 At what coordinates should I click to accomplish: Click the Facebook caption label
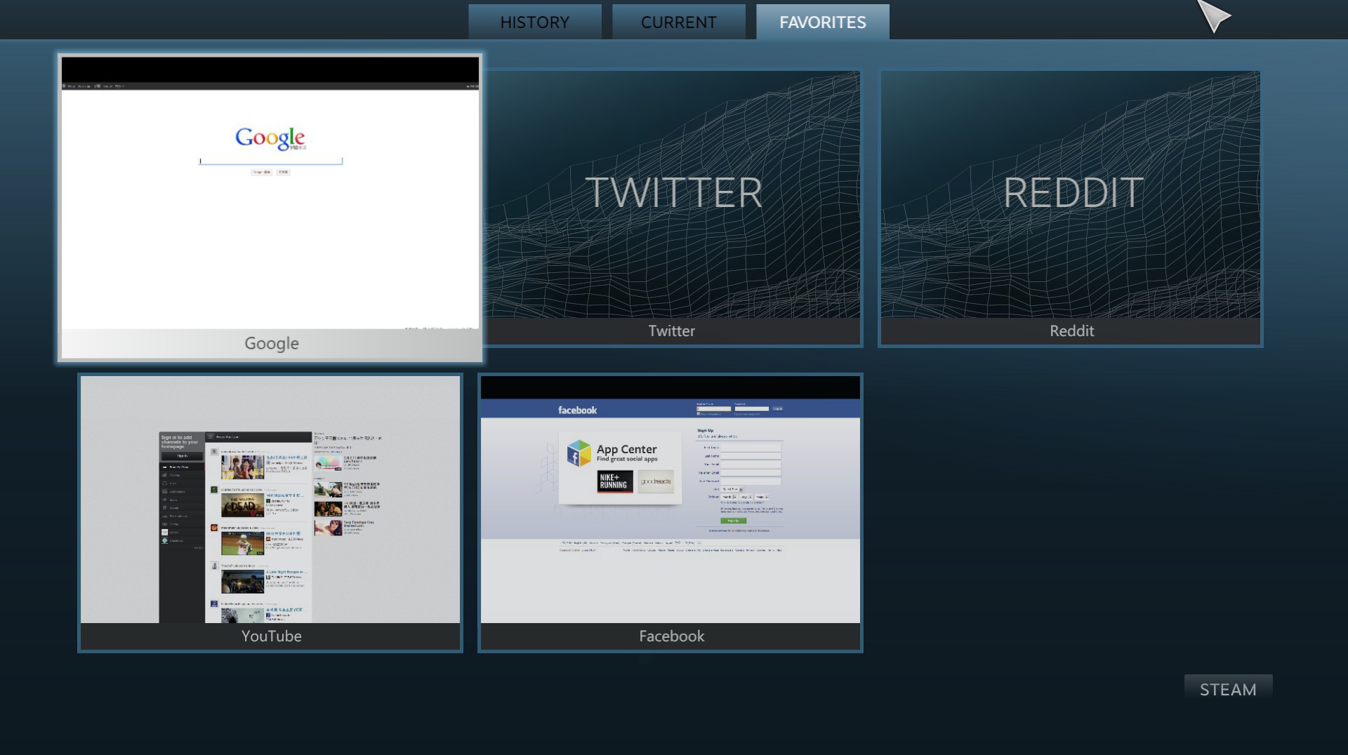pyautogui.click(x=672, y=636)
